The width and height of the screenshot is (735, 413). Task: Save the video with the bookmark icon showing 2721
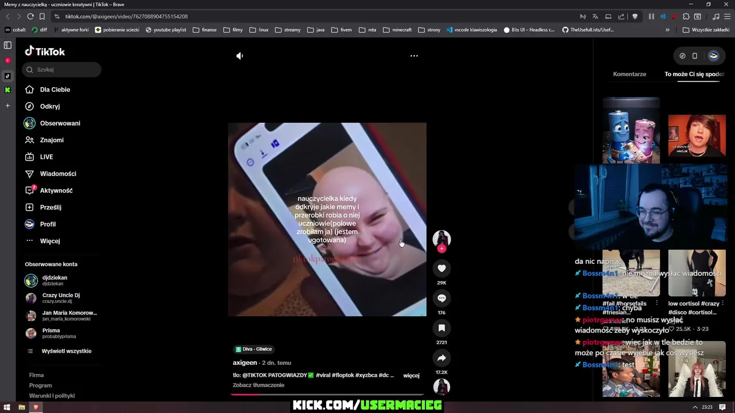click(x=442, y=328)
